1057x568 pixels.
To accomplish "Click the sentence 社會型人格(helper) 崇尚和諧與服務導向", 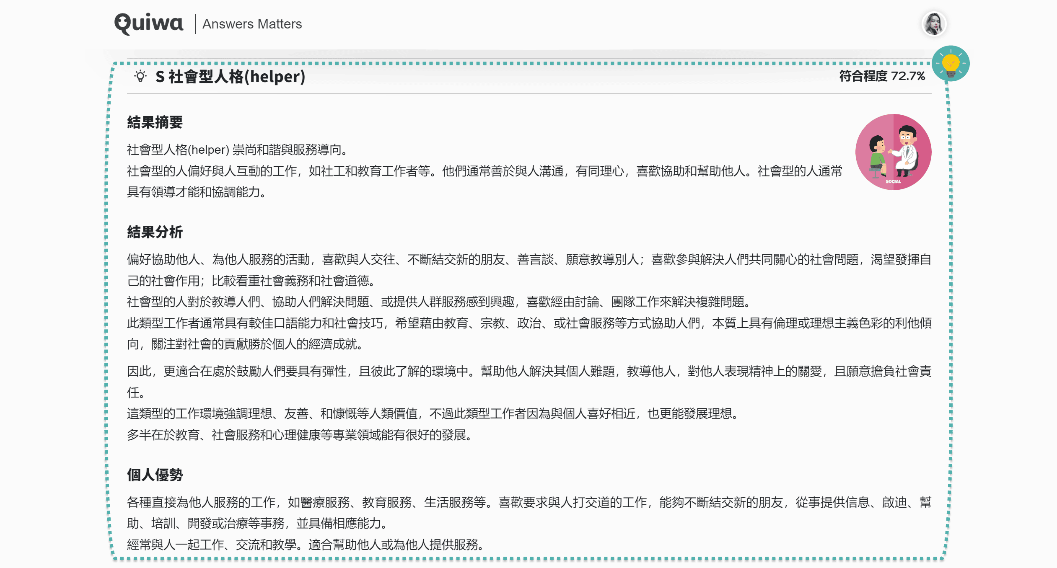I will tap(237, 150).
